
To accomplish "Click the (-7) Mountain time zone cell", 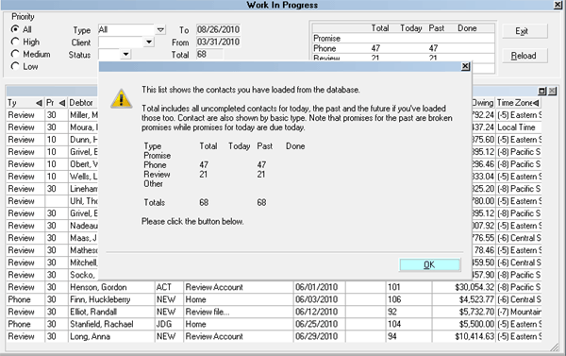I will click(519, 312).
